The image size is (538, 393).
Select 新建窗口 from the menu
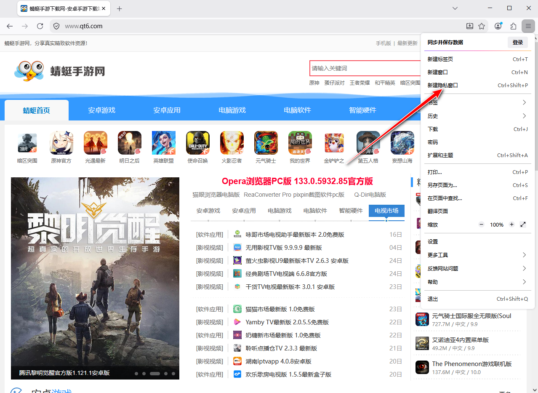point(478,72)
